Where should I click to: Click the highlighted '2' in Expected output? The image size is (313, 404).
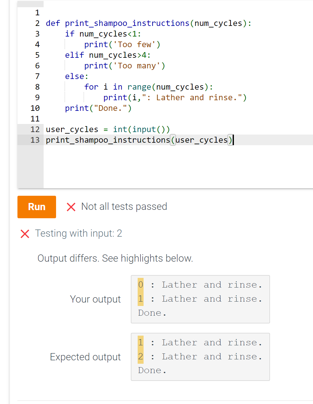pos(140,356)
